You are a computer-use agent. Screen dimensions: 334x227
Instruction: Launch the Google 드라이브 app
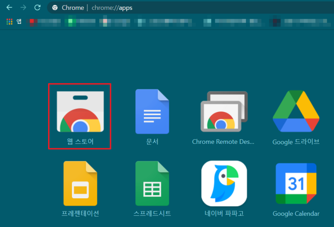point(296,111)
